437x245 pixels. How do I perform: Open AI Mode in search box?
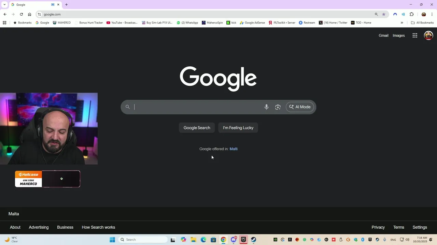(x=300, y=107)
